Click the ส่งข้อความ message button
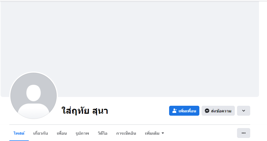The width and height of the screenshot is (267, 141). pos(218,111)
